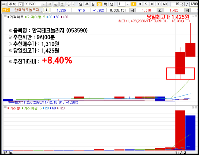
Task: Click the 60 price moving-average legend
Action: point(57,17)
